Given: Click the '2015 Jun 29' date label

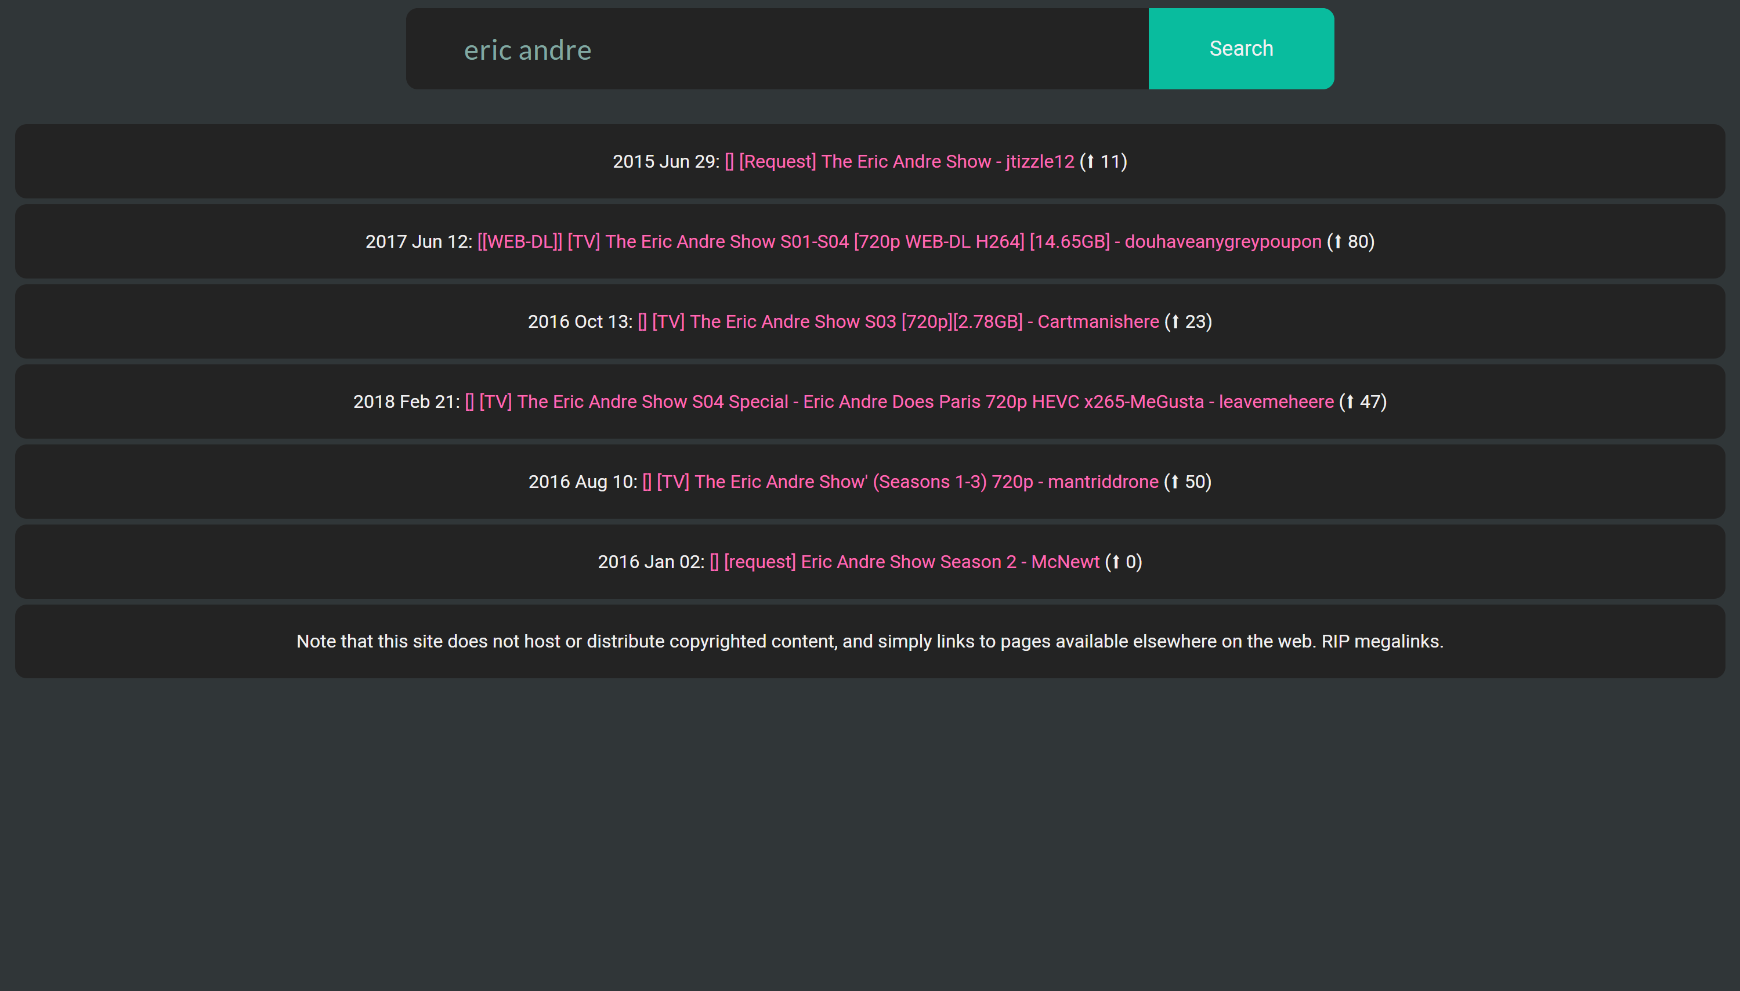Looking at the screenshot, I should coord(665,161).
